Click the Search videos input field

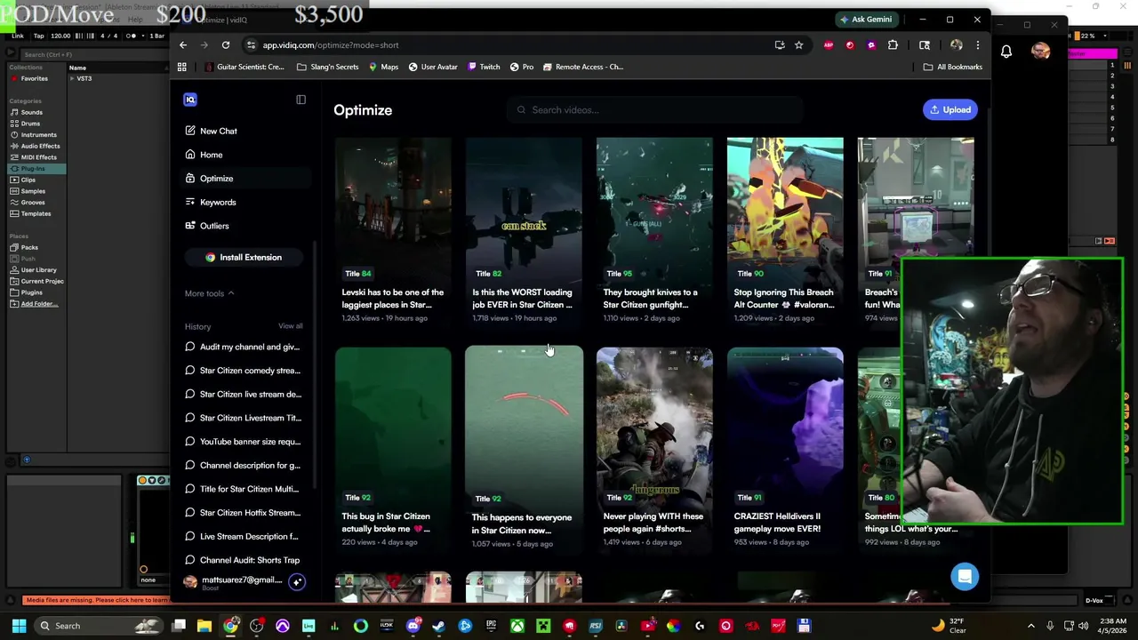click(x=656, y=110)
